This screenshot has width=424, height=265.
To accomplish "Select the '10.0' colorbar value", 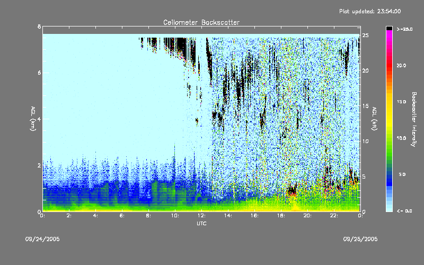I will (401, 138).
